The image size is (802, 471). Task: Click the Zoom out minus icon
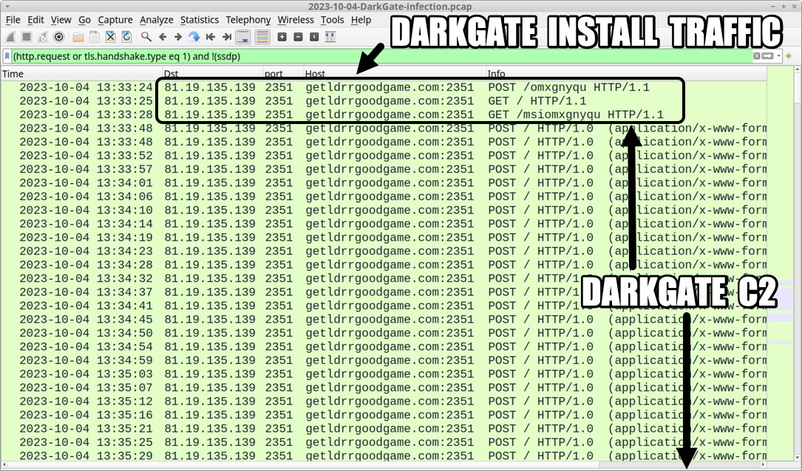tap(298, 37)
